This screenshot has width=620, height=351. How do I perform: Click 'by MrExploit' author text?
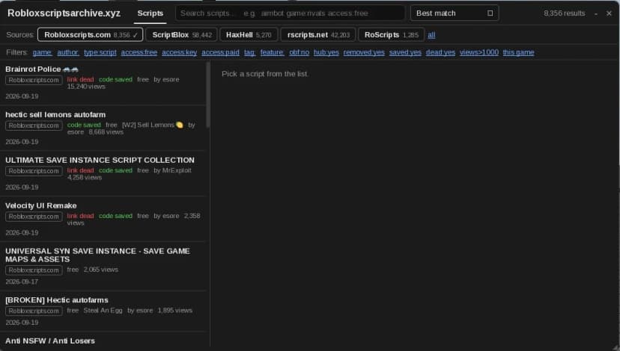[172, 170]
